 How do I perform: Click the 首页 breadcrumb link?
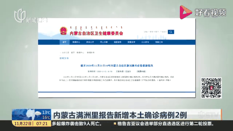pos(73,52)
